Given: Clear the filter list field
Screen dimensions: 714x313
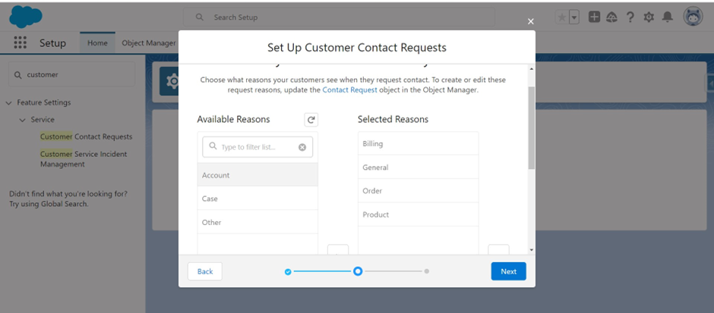Looking at the screenshot, I should click(x=302, y=147).
